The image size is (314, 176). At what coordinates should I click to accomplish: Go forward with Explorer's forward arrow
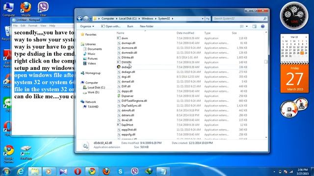tap(86, 19)
